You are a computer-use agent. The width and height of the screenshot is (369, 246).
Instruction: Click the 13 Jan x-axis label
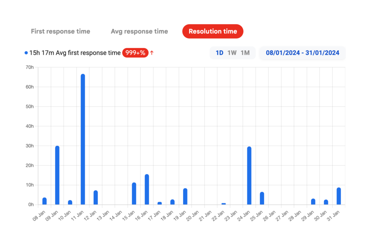click(x=103, y=216)
